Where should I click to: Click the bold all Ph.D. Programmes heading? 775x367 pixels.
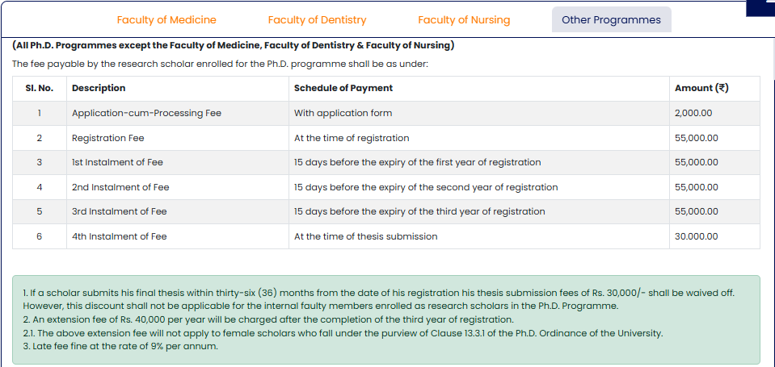233,45
